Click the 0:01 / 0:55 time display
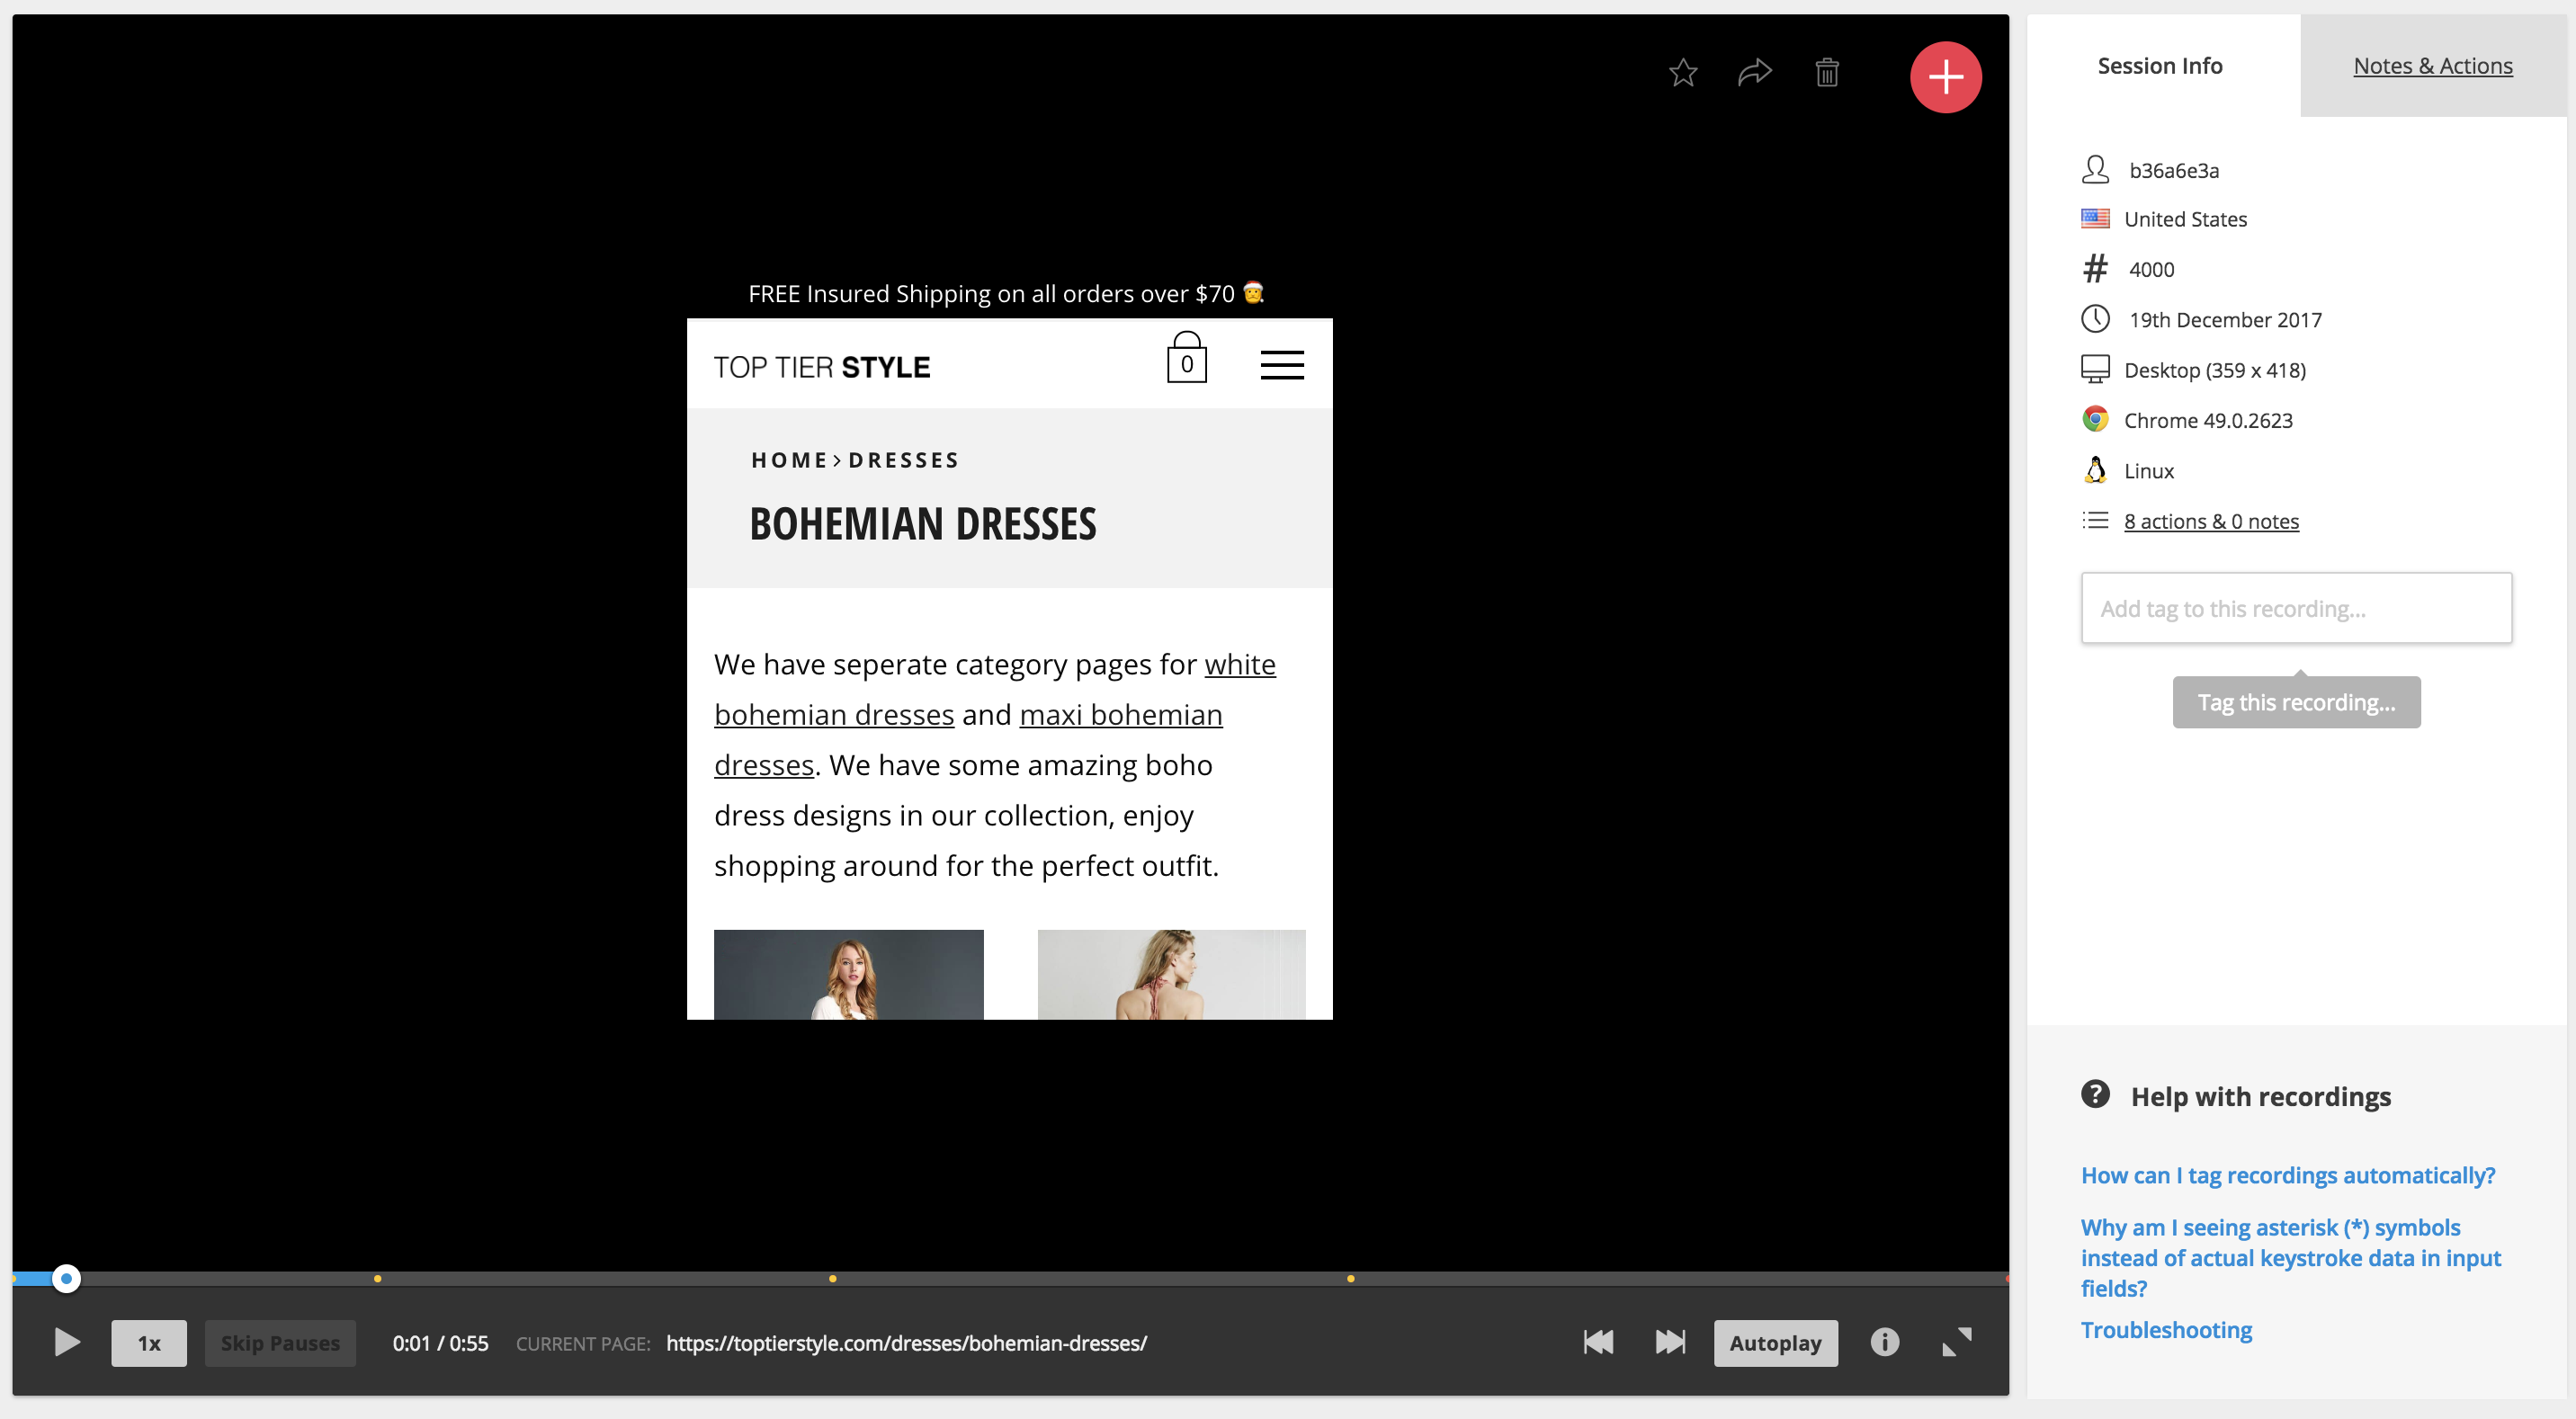Image resolution: width=2576 pixels, height=1419 pixels. click(440, 1343)
